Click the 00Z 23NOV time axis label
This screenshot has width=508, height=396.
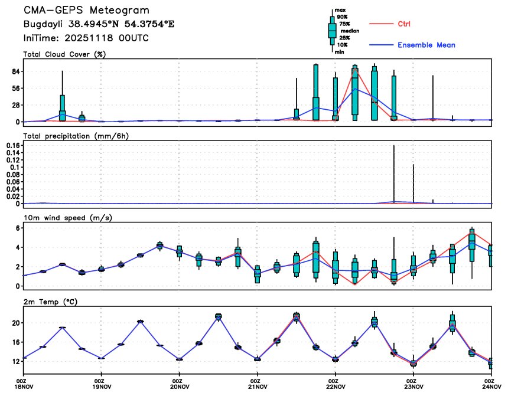point(413,384)
